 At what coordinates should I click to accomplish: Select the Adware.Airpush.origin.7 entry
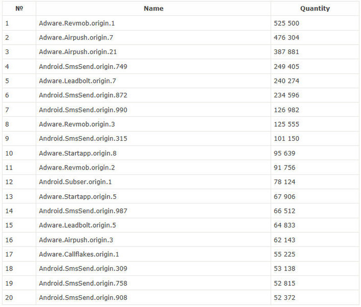(x=76, y=37)
